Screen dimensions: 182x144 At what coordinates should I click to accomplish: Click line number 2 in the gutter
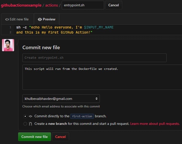[10, 32]
